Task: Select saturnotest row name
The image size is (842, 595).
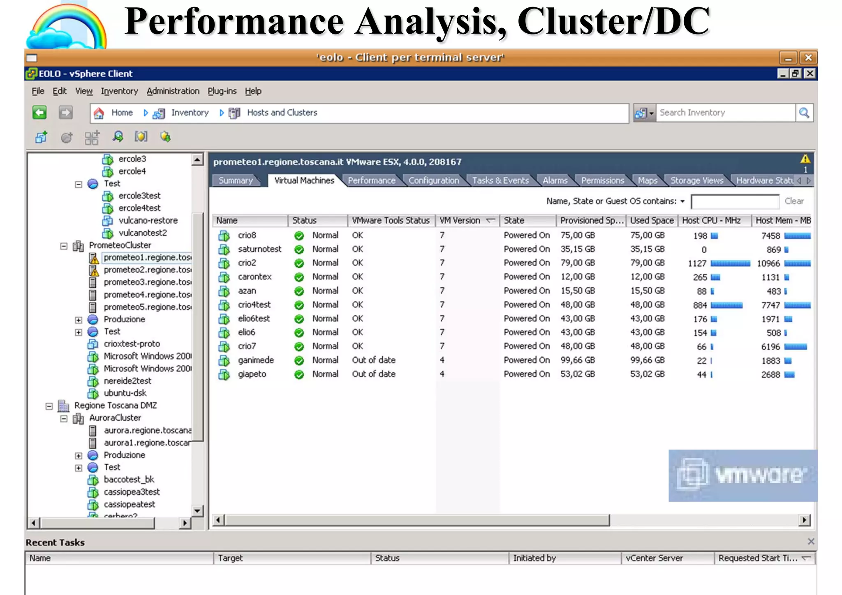Action: pyautogui.click(x=259, y=249)
